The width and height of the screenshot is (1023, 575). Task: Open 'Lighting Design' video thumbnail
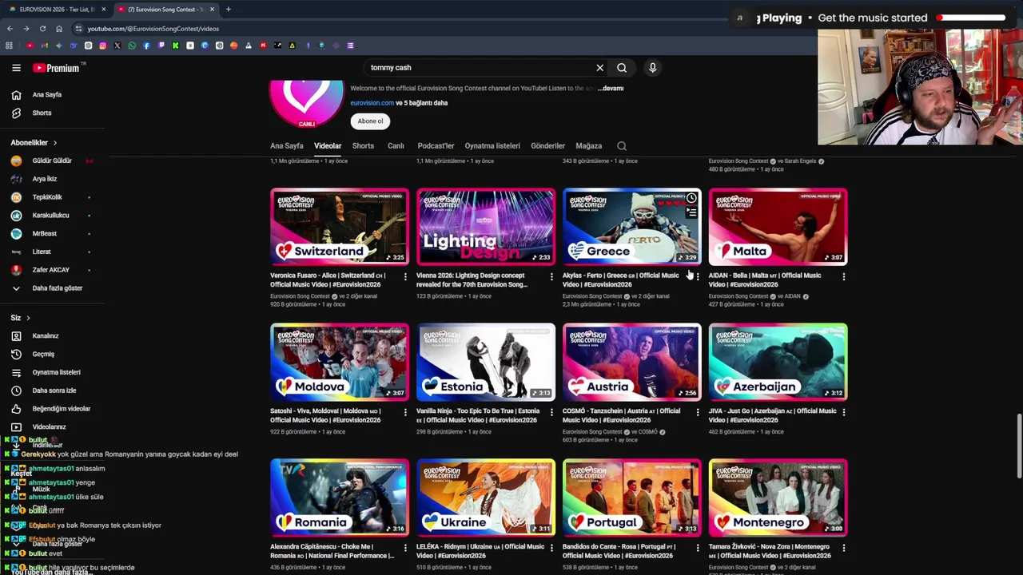[486, 227]
